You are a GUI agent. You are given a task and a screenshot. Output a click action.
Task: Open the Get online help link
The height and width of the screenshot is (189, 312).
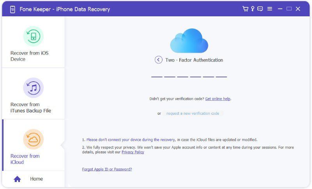tap(218, 99)
